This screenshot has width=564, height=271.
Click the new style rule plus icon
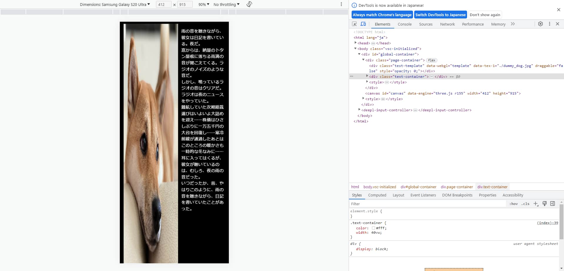pos(536,204)
